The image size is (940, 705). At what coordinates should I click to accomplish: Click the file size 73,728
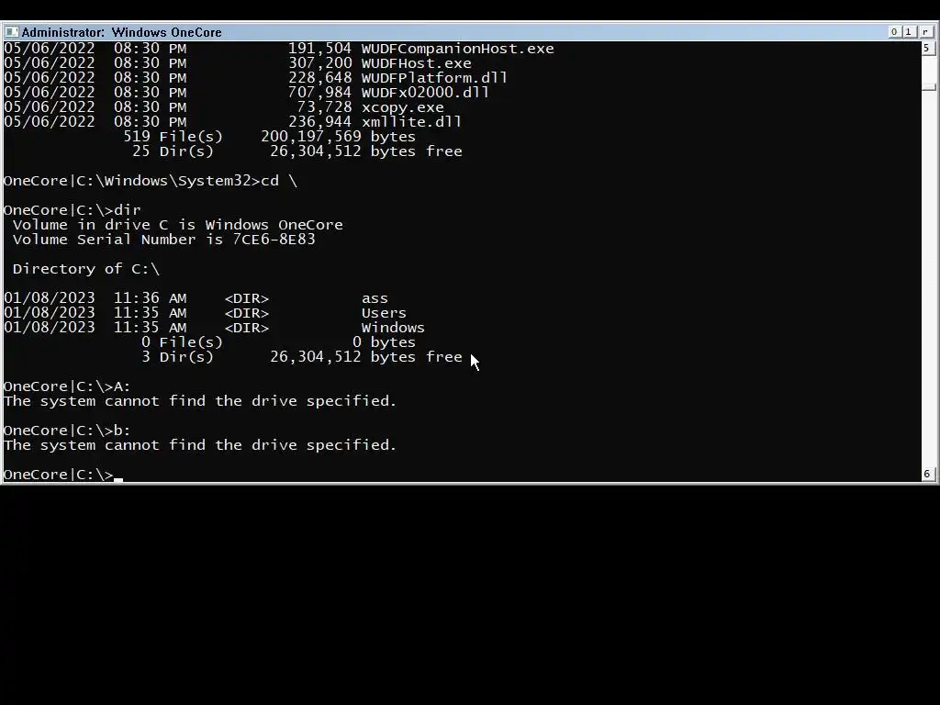tap(324, 107)
